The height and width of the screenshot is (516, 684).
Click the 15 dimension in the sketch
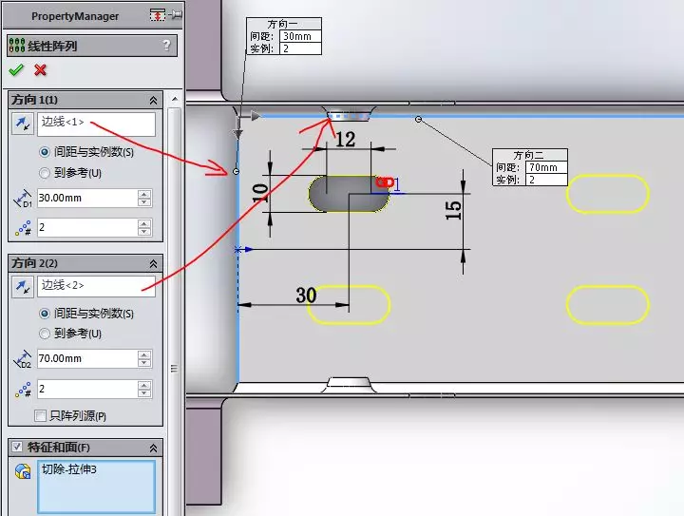453,210
